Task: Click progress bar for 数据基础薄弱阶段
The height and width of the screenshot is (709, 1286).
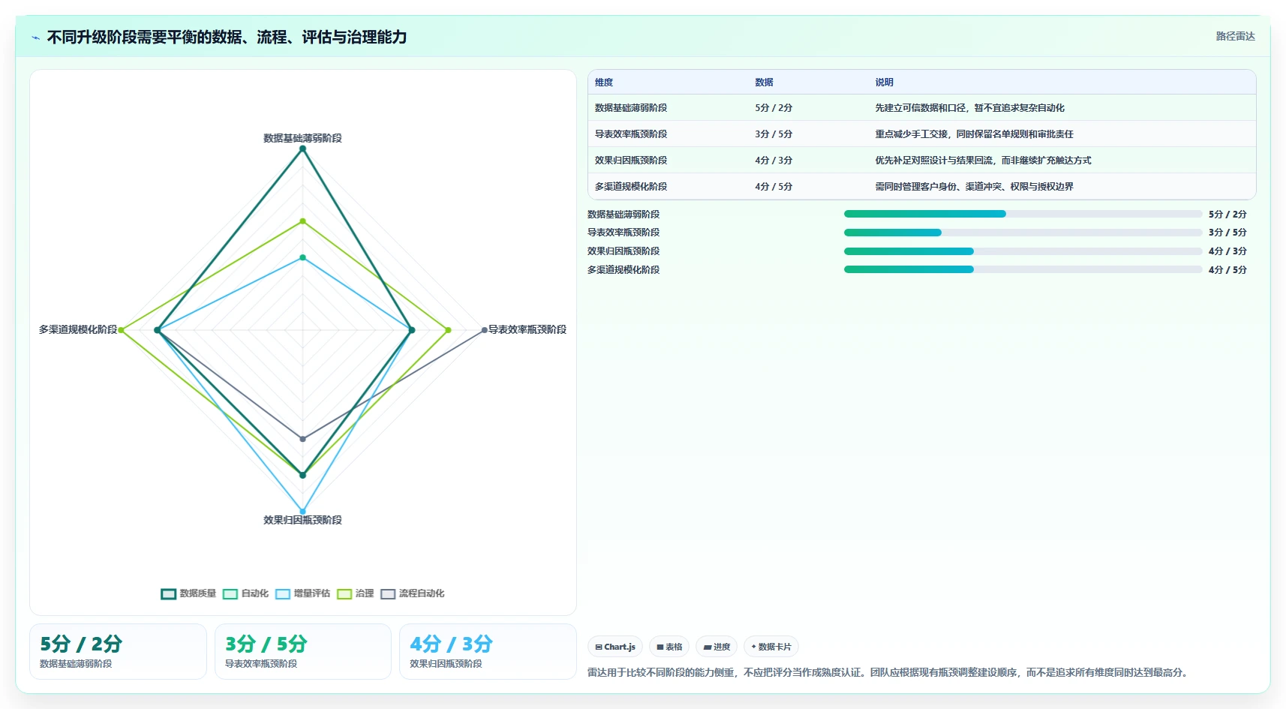Action: pos(1023,214)
